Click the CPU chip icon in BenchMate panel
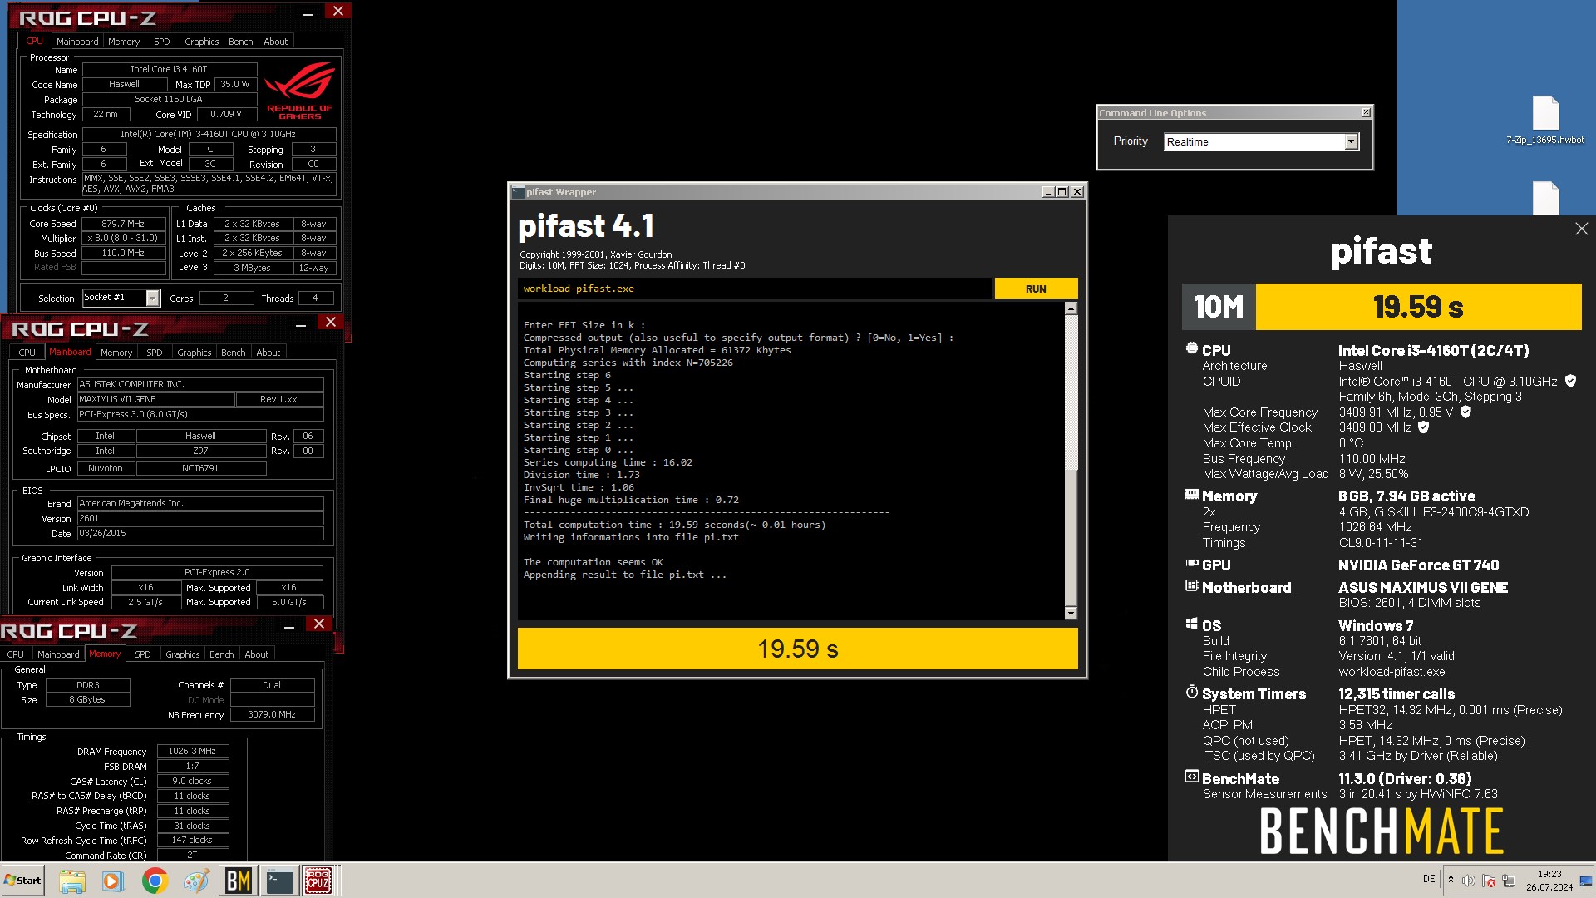The width and height of the screenshot is (1596, 898). [x=1191, y=349]
